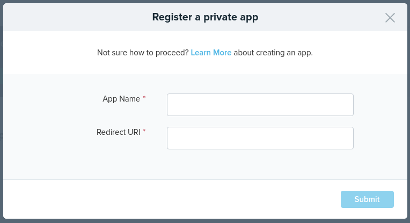Screen dimensions: 410x223
Task: Click the Redirect URI label
Action: (118, 132)
